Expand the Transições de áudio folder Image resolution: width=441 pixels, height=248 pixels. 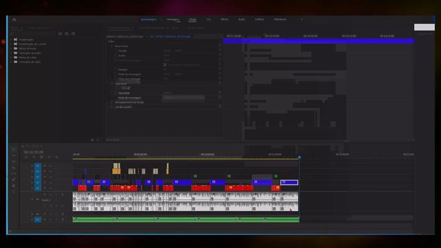(x=12, y=53)
